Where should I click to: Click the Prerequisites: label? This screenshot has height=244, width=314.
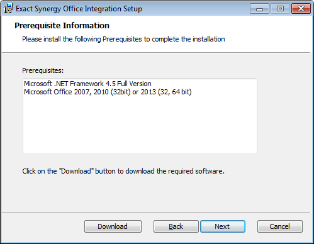(x=43, y=70)
